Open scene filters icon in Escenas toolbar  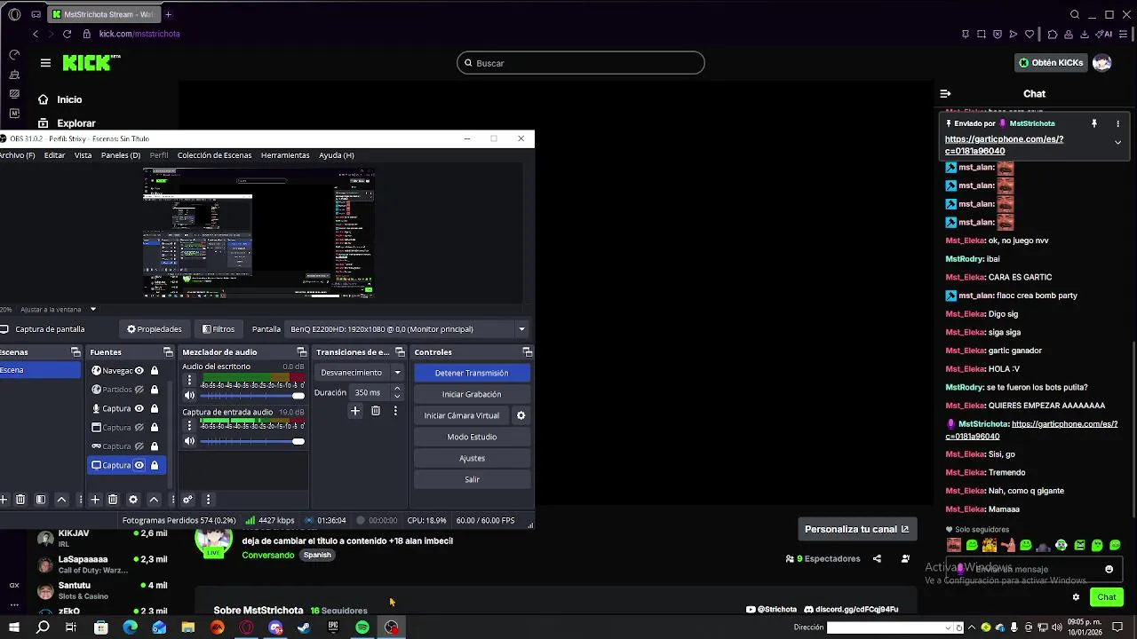41,500
